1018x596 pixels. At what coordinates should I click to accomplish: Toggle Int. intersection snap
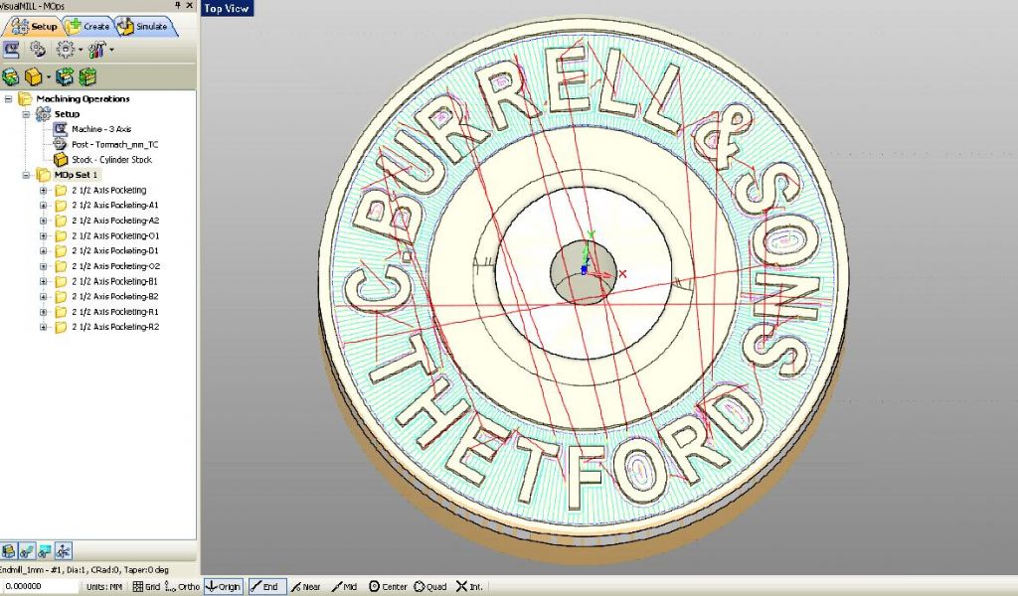pyautogui.click(x=469, y=586)
